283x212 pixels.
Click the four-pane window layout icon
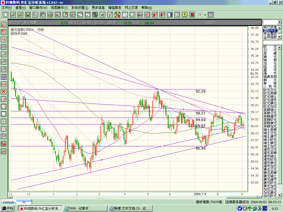[73, 15]
